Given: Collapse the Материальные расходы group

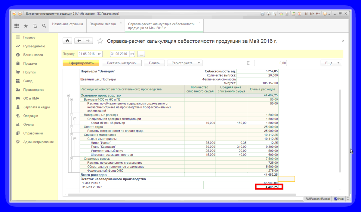Looking at the screenshot, I should pos(72,115).
